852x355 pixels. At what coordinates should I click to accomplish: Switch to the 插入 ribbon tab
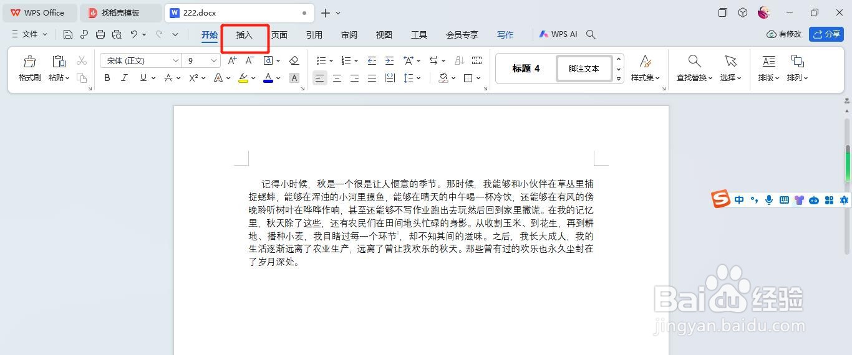point(244,35)
